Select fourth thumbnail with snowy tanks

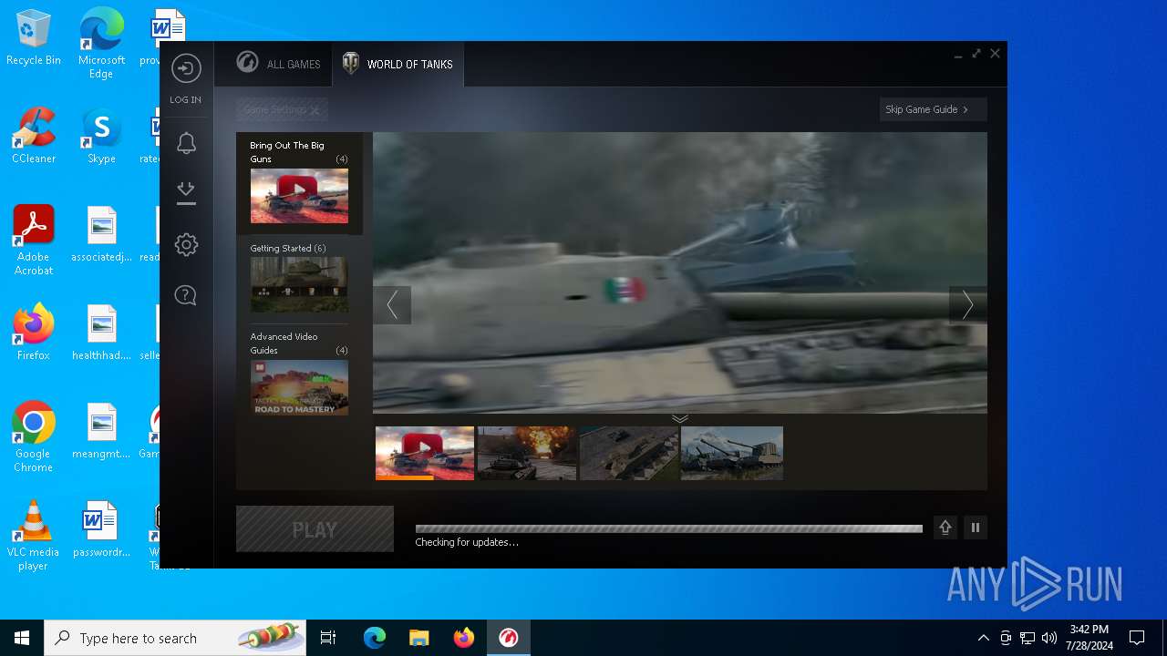click(x=732, y=453)
